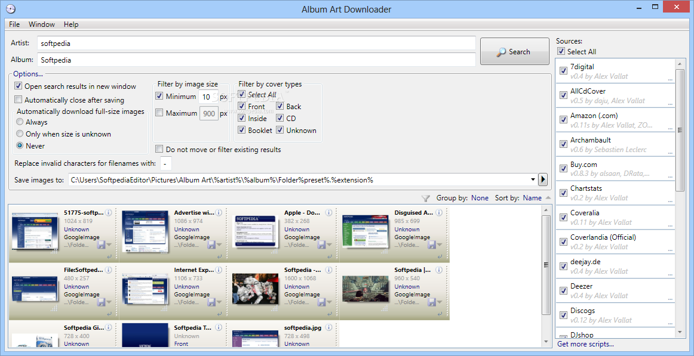Click the return arrow on the 51775-softp card

(109, 256)
